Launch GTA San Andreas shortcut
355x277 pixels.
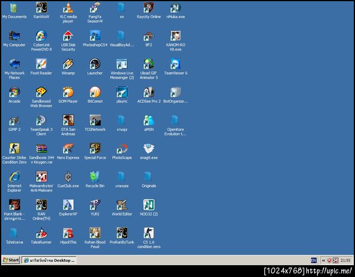point(68,125)
